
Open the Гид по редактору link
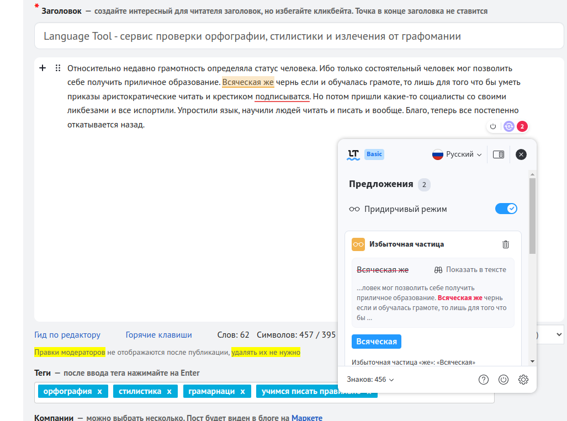pyautogui.click(x=67, y=335)
